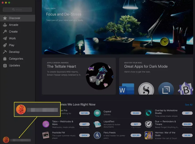Select the Arcade joystick icon
Screen dimensions: 195x144
pos(5,25)
